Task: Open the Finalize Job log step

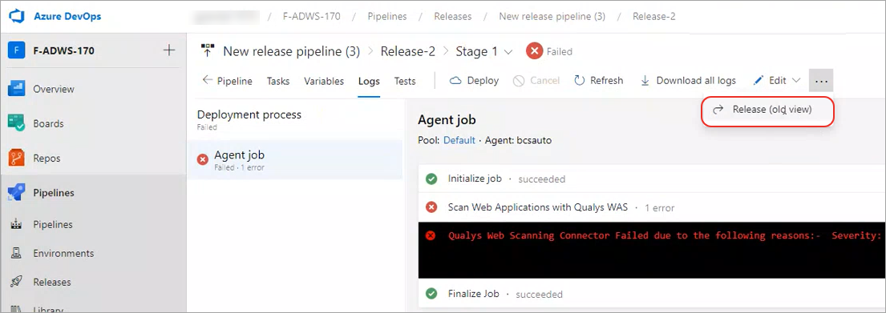Action: click(x=652, y=294)
